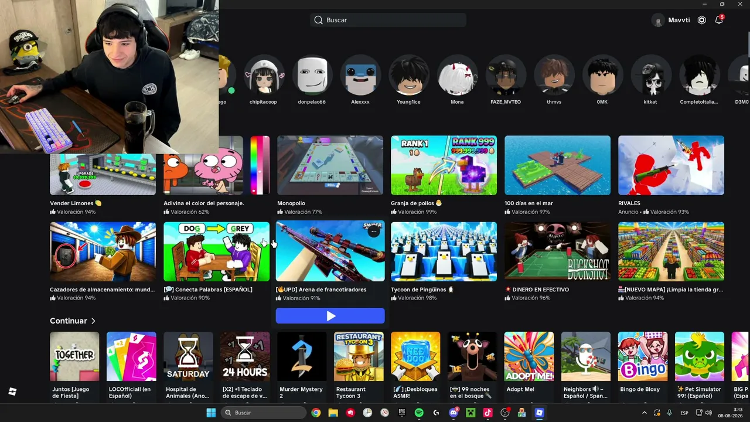Screen dimensions: 750x422
Task: Open the DINERO EN EFECTIVO Buckshot thumbnail
Action: [557, 251]
